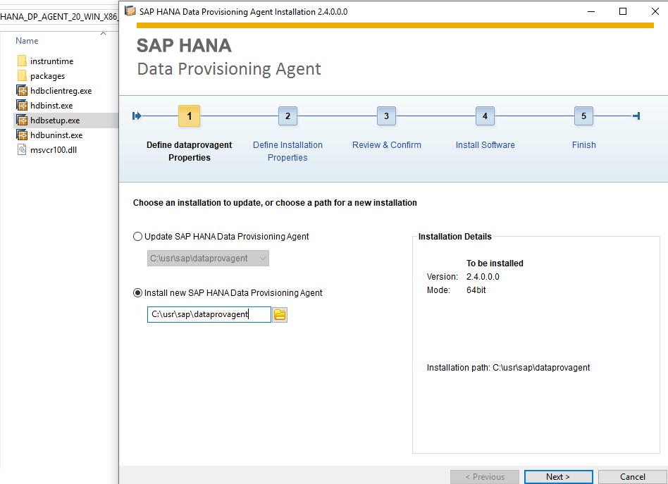668x484 pixels.
Task: Select hdbsetup.exe file name
Action: pyautogui.click(x=55, y=120)
